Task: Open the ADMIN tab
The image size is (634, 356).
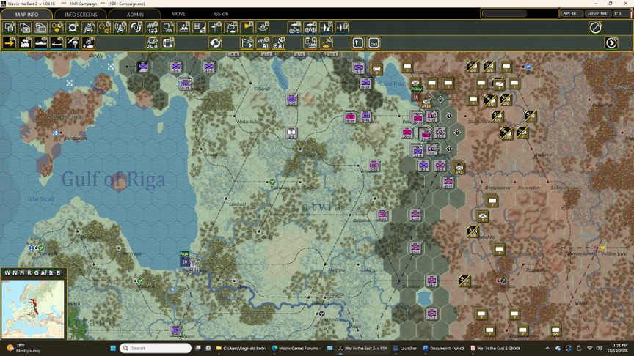Action: [x=135, y=14]
